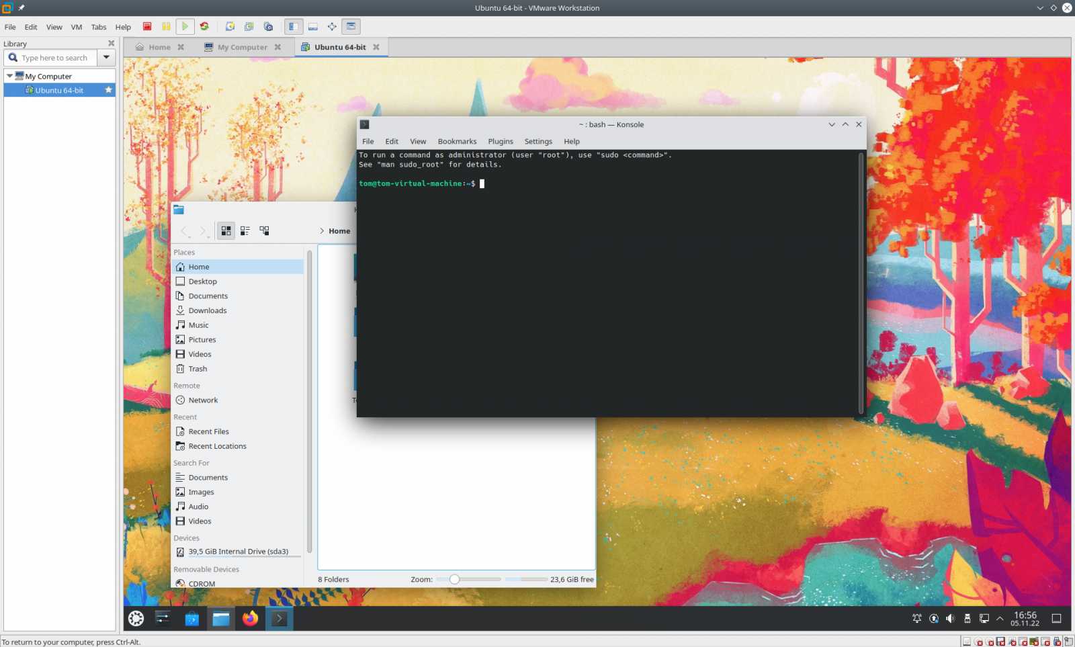The height and width of the screenshot is (647, 1075).
Task: Toggle favorite star on Ubuntu 64-bit
Action: pyautogui.click(x=109, y=90)
